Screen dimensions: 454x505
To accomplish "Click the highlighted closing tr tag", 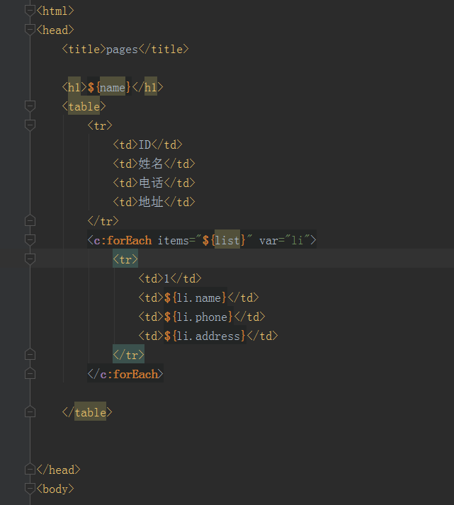I will (x=128, y=355).
